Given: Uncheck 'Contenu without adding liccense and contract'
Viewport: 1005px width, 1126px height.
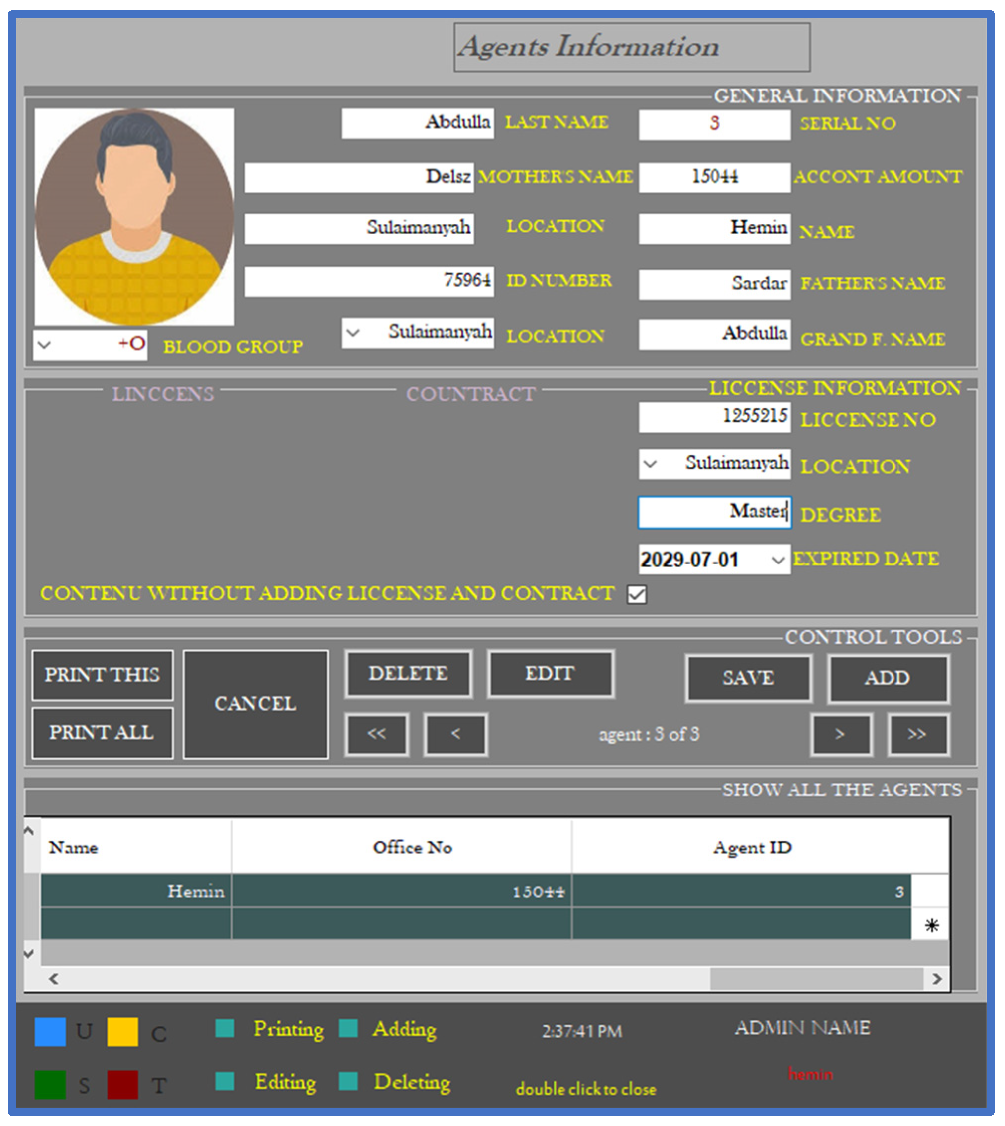Looking at the screenshot, I should 636,595.
